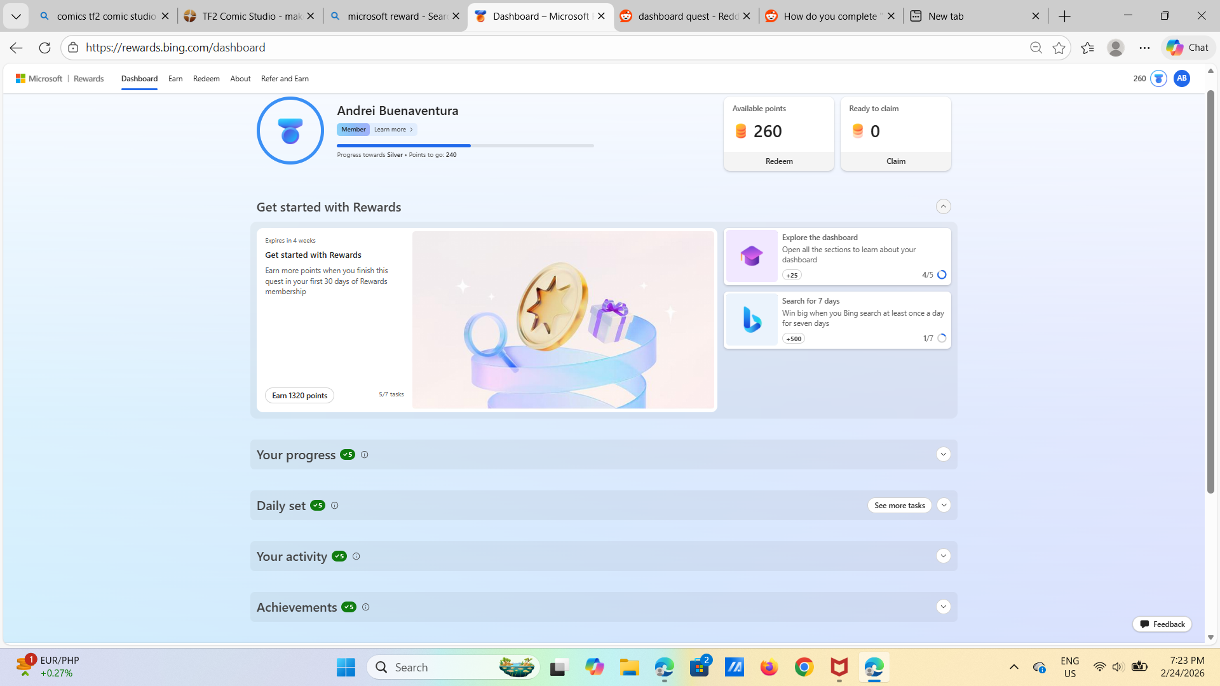Collapse Get started with Rewards section
This screenshot has width=1220, height=686.
click(943, 206)
